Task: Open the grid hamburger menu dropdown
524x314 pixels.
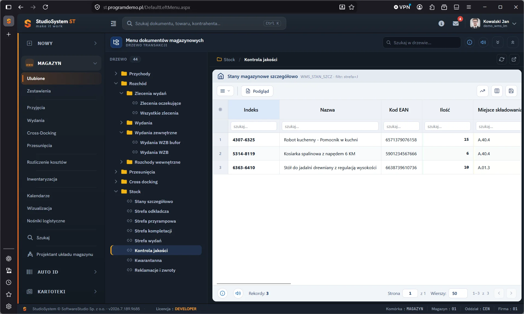Action: pos(225,91)
